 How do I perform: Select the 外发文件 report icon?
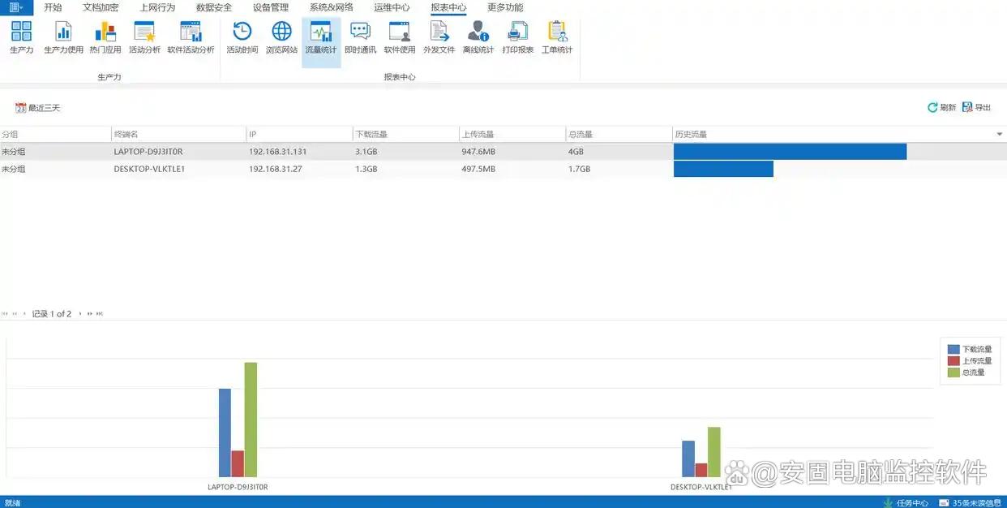[439, 37]
